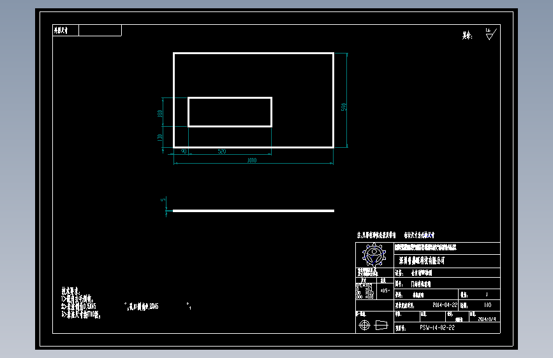Click the scale value 1:10
Viewport: 553px width, 358px height.
click(487, 304)
